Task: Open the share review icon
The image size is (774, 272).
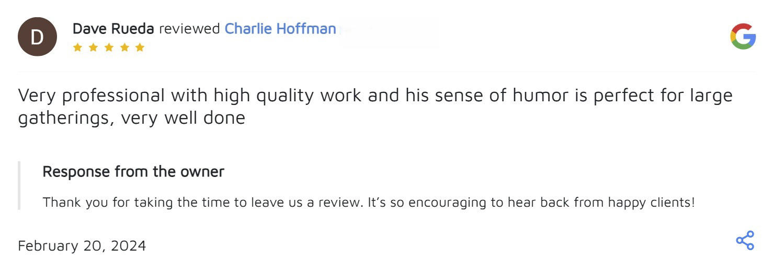Action: coord(745,241)
